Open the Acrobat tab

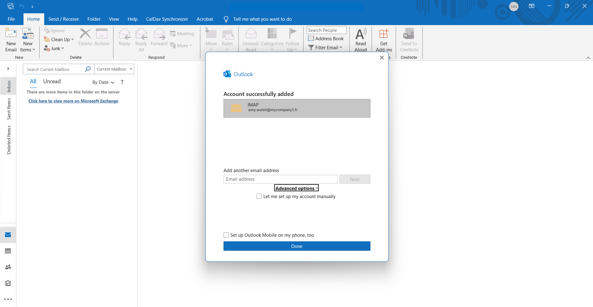[x=205, y=19]
